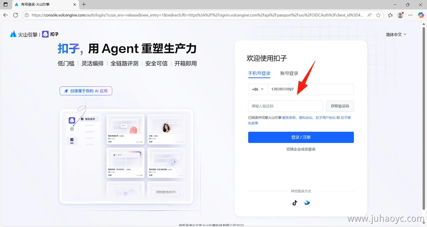Sign in with the Feishu icon
Viewport: 427px width, 227px height.
tap(307, 203)
